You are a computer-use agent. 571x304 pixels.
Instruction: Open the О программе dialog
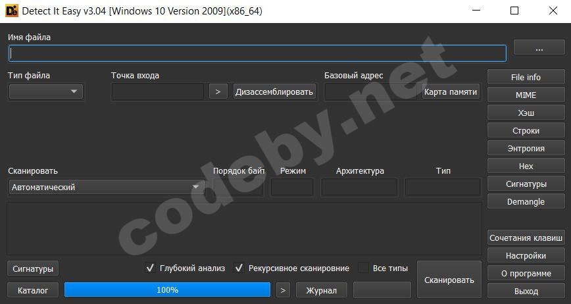pos(526,274)
